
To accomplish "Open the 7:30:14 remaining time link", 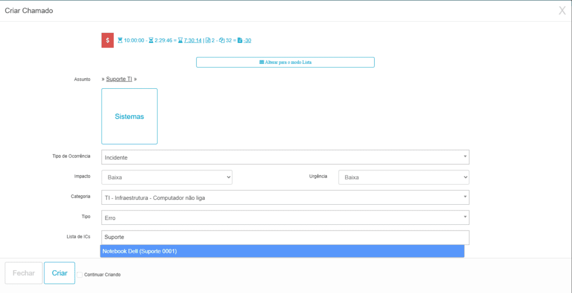I will pyautogui.click(x=193, y=40).
